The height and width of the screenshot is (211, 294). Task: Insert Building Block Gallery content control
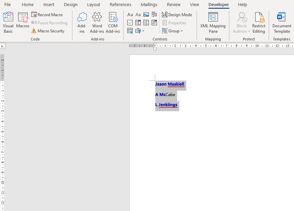(154, 14)
